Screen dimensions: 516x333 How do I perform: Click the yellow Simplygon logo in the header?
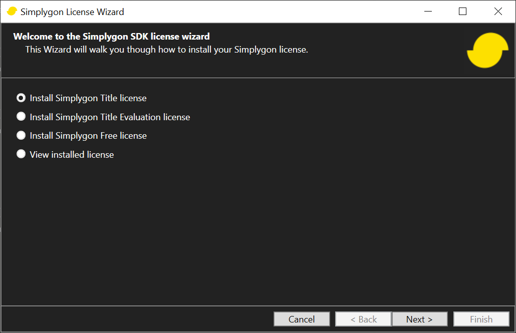(x=487, y=50)
